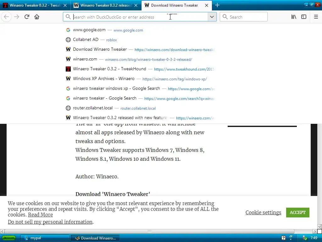Choose winaero.com blog released suggestion
Image resolution: width=322 pixels, height=242 pixels.
tap(140, 59)
